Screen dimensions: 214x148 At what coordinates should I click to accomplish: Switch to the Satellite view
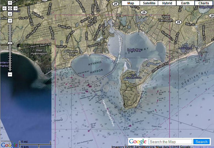click(x=149, y=3)
